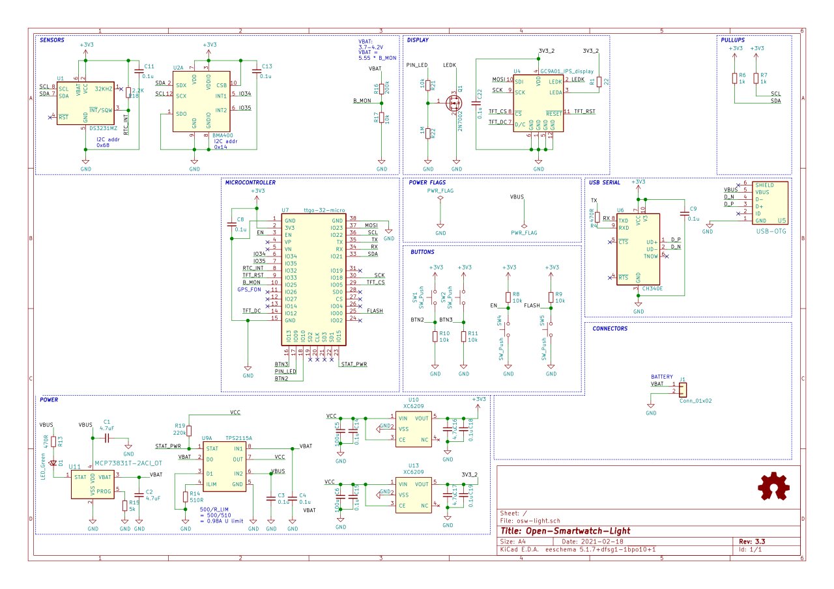Click the POWER FLAGS section label
The image size is (834, 589).
(x=427, y=183)
